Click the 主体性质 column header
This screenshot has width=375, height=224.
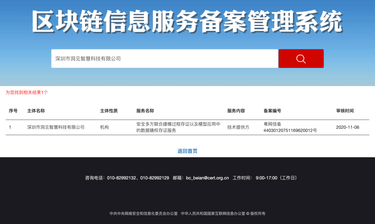click(109, 111)
